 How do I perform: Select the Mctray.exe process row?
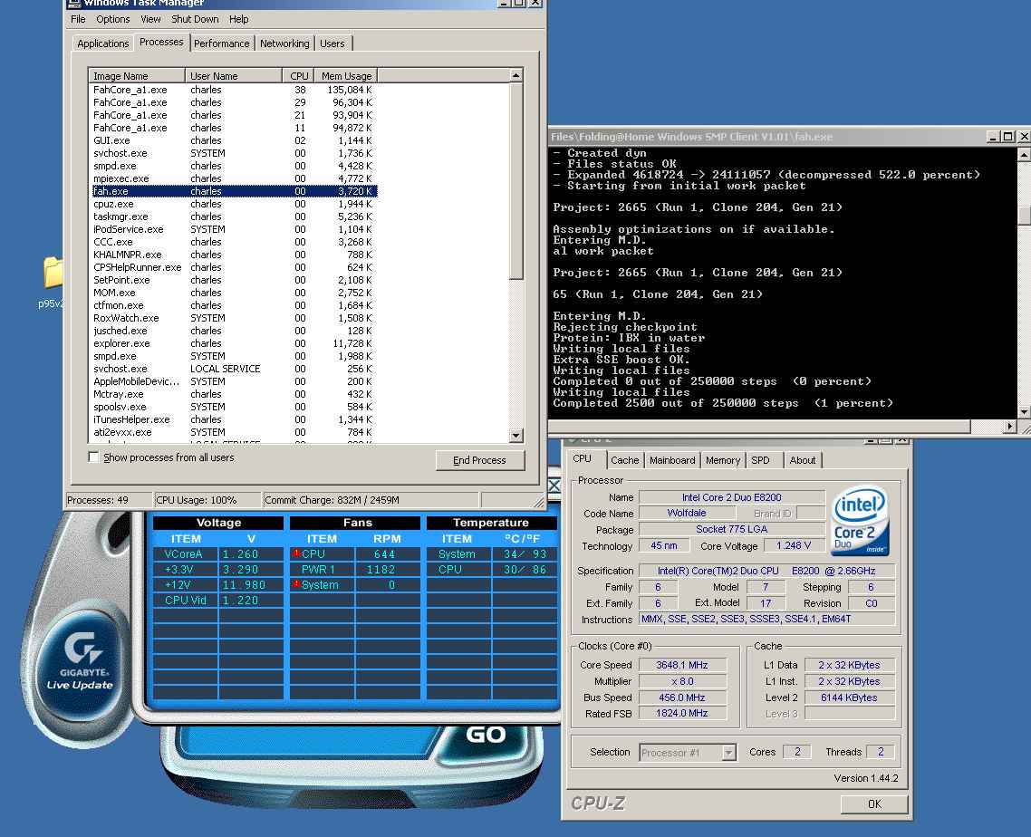(234, 394)
